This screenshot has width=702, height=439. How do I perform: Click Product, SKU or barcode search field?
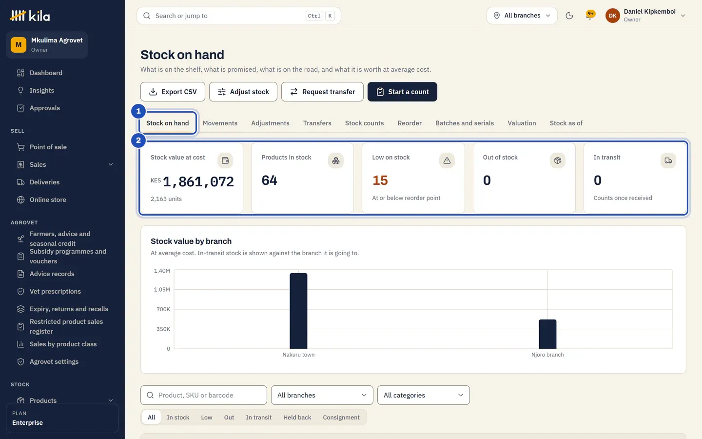point(204,395)
